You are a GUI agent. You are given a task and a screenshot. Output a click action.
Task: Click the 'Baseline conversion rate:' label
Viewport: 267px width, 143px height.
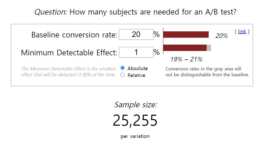pyautogui.click(x=74, y=35)
